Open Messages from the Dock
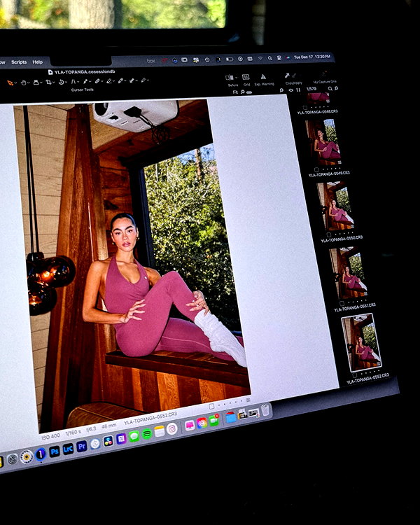Image resolution: width=420 pixels, height=525 pixels. point(134,436)
